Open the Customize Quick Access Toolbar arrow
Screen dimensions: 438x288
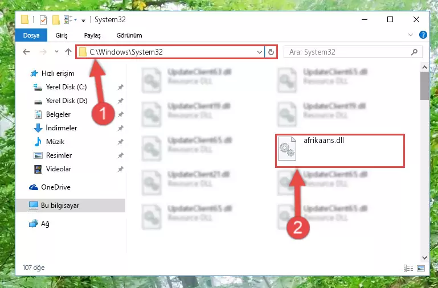(83, 20)
